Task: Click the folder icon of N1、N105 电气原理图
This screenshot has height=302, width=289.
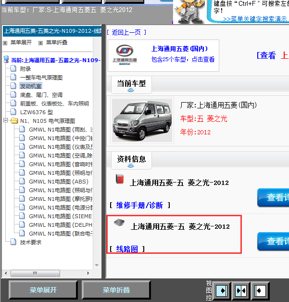Action: pyautogui.click(x=14, y=120)
